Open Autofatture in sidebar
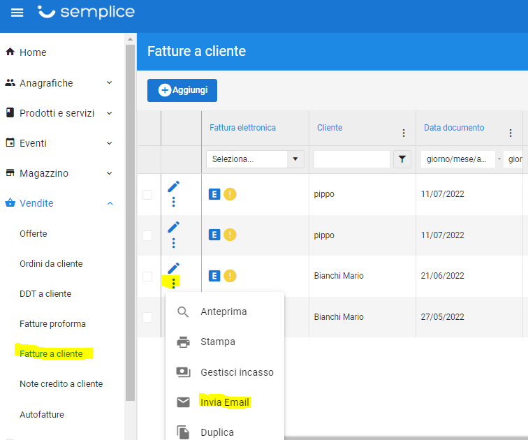 pos(42,414)
